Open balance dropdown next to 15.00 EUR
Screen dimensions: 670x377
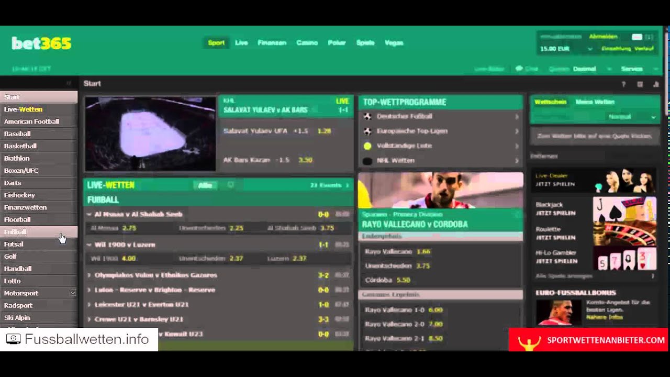590,49
